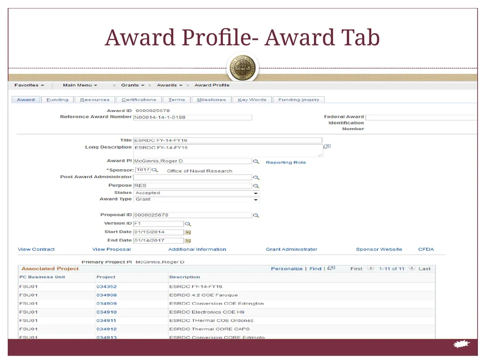Open the Grants breadcrumb dropdown

pyautogui.click(x=133, y=85)
